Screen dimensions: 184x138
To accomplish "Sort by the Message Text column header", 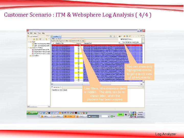I will 88,43.
